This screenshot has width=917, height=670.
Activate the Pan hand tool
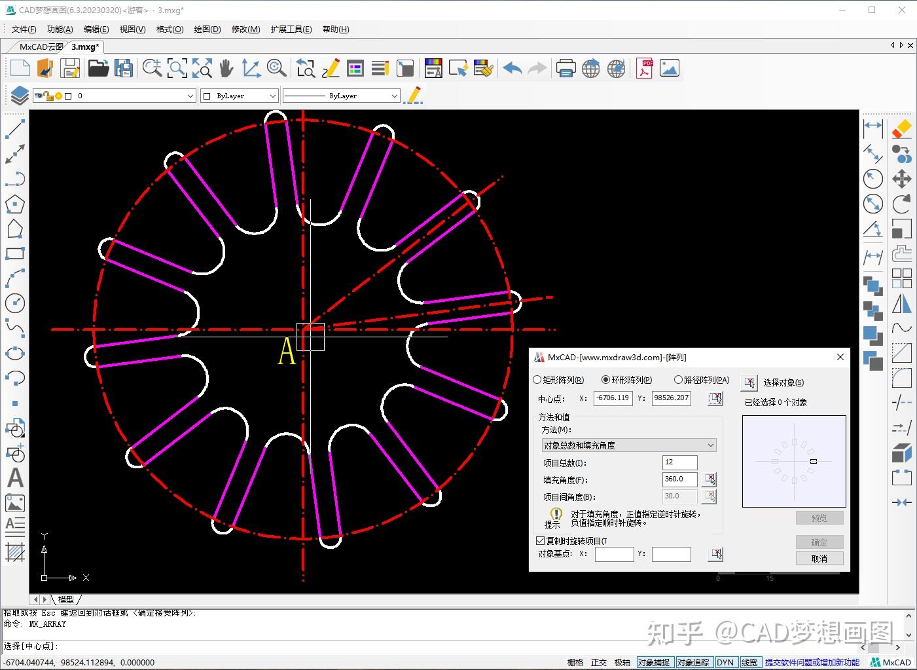pyautogui.click(x=226, y=68)
